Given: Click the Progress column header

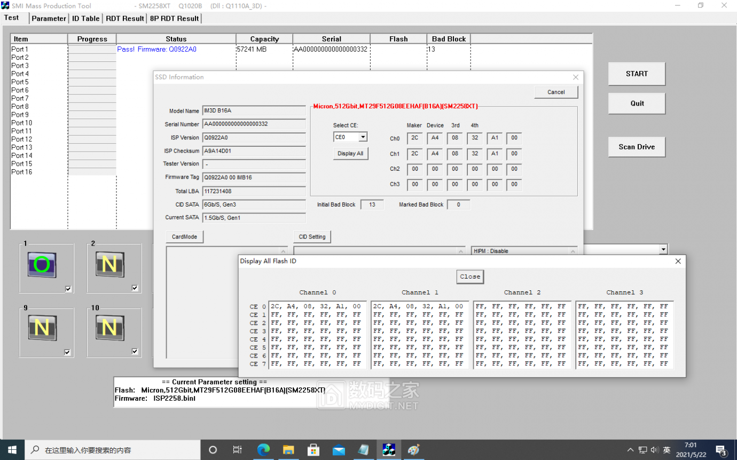Looking at the screenshot, I should point(92,39).
